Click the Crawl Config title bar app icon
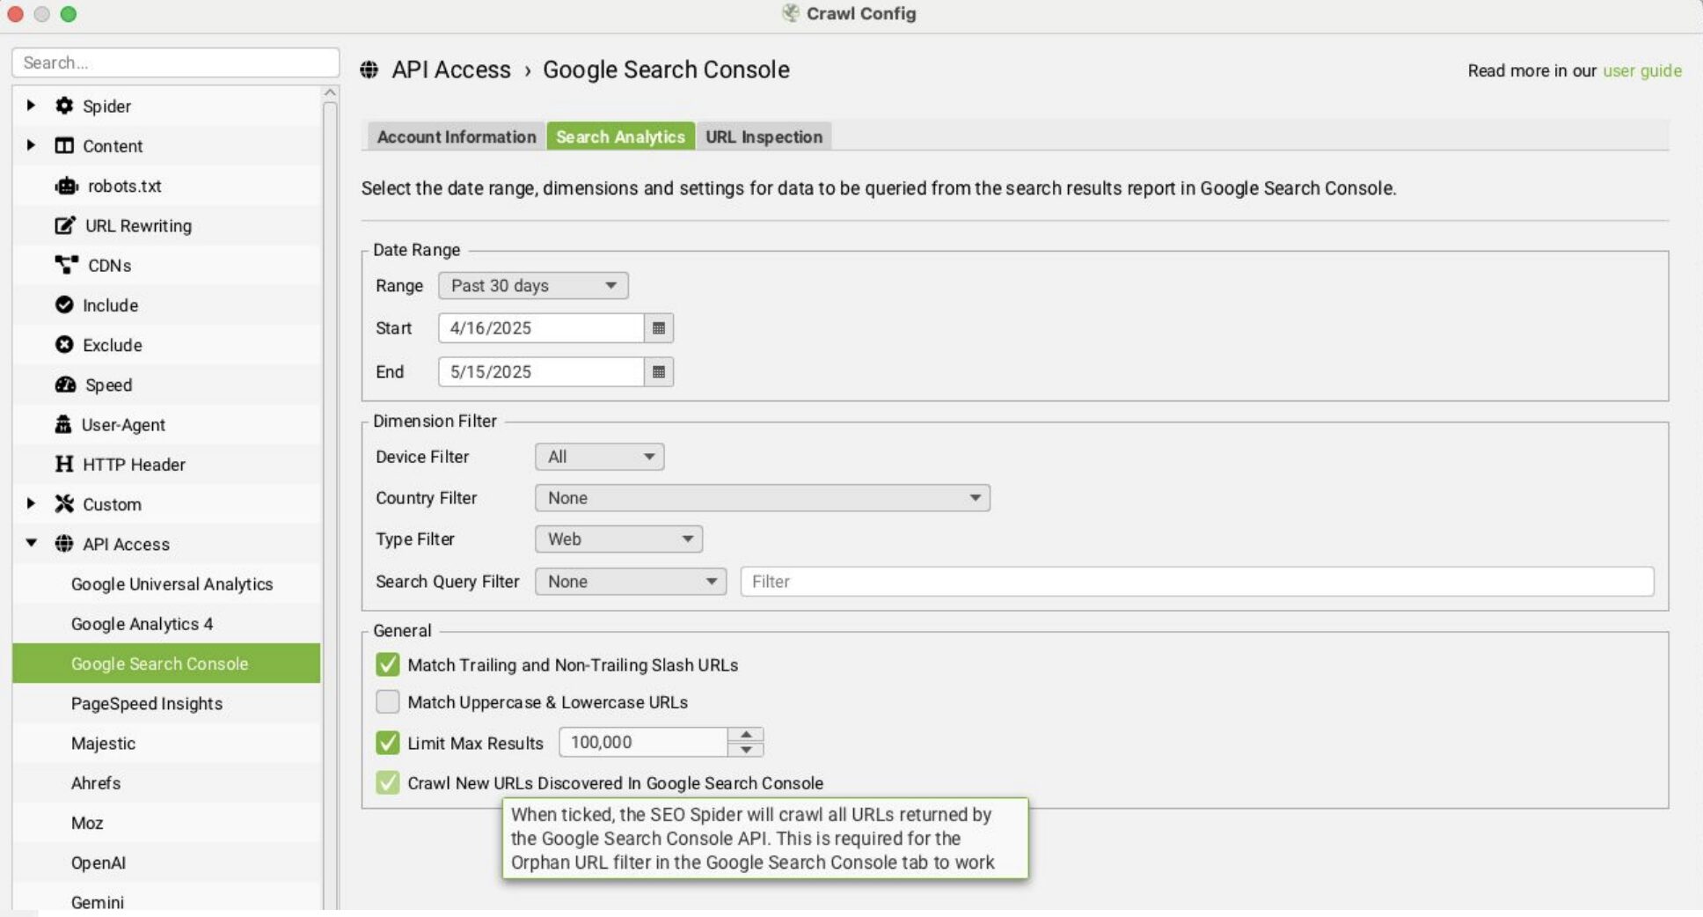The width and height of the screenshot is (1703, 917). click(791, 13)
